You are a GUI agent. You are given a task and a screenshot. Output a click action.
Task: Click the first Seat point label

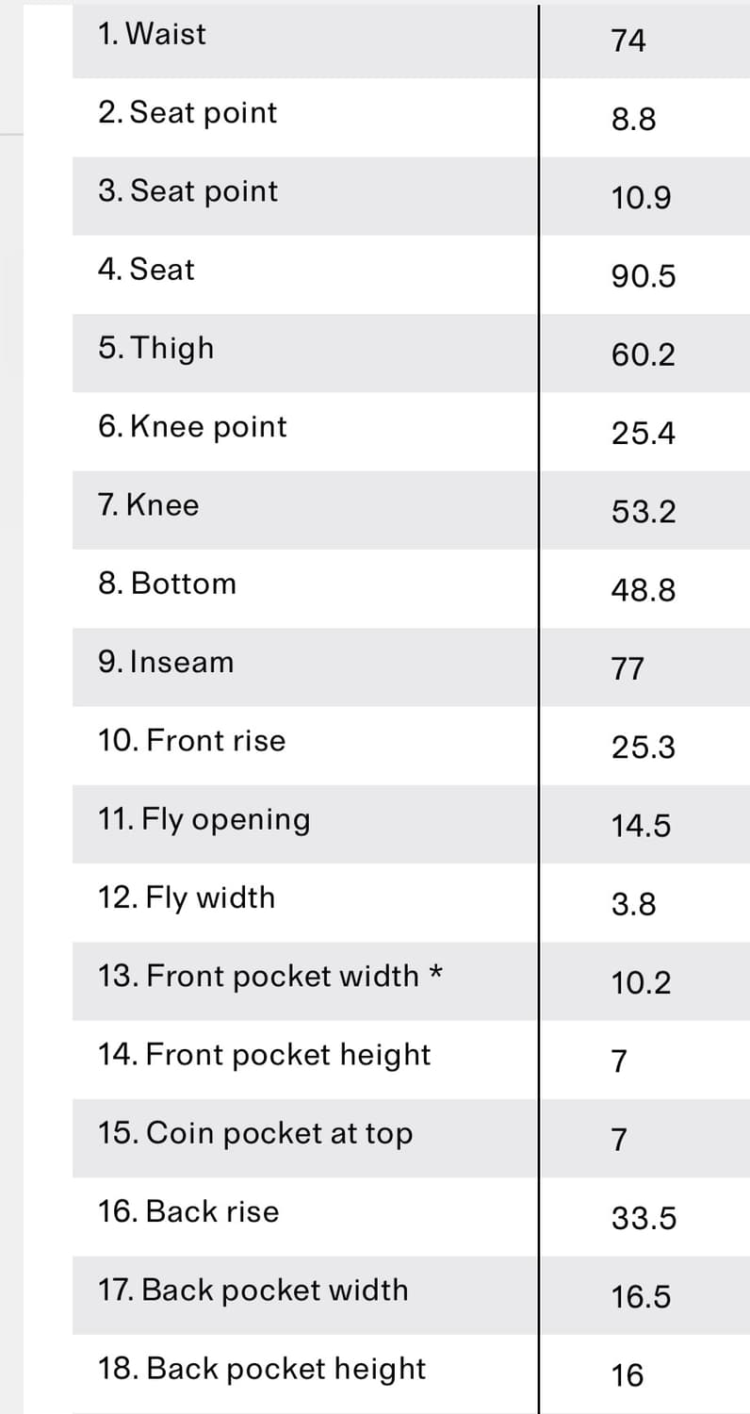coord(187,113)
